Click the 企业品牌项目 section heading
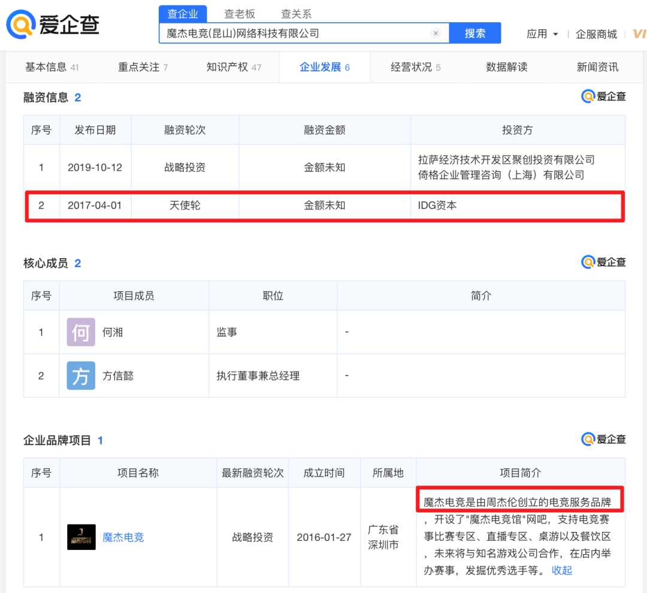 pos(57,440)
